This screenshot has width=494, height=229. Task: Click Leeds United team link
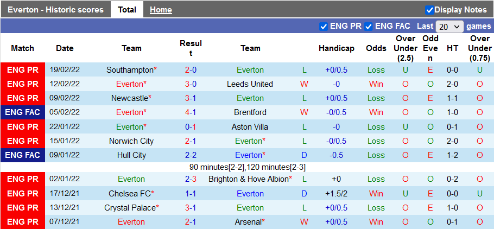[x=250, y=84]
